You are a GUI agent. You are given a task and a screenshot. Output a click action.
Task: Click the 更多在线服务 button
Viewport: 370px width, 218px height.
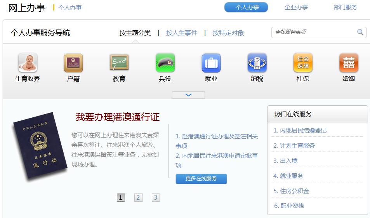tap(201, 179)
